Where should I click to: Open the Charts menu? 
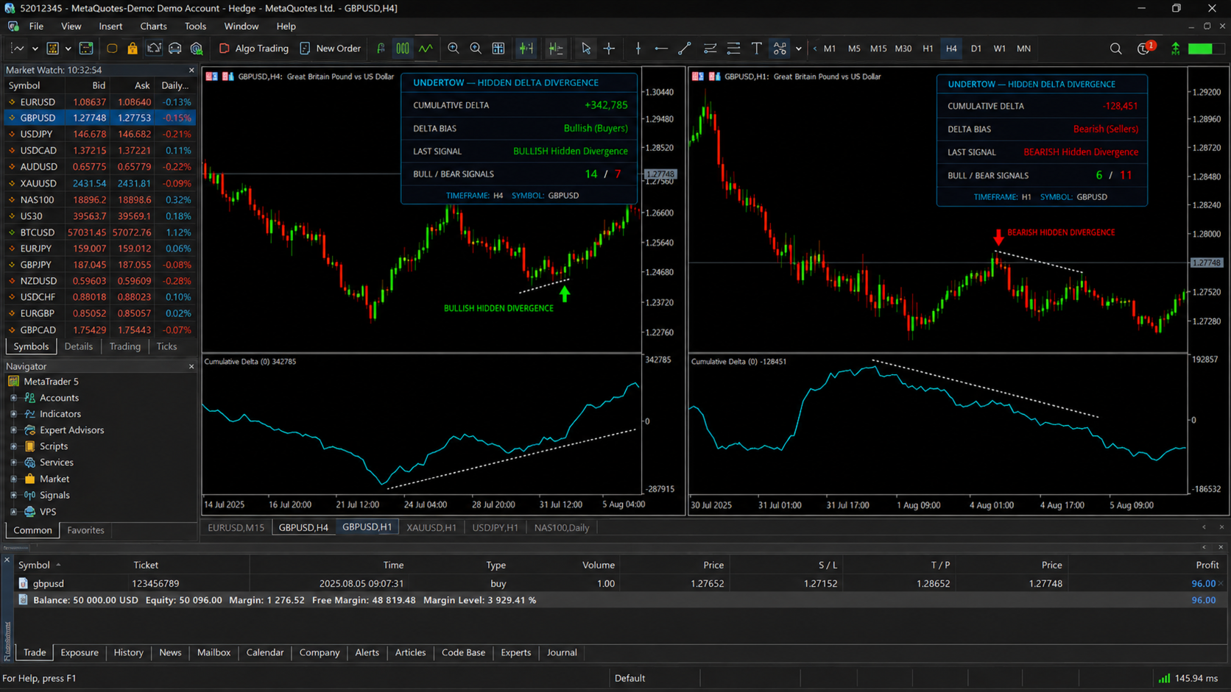pyautogui.click(x=153, y=26)
